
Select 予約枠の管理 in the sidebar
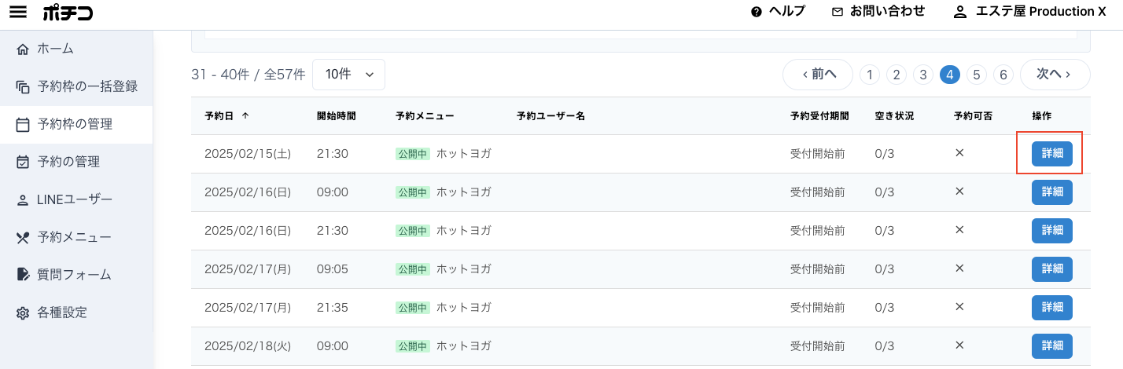click(76, 124)
